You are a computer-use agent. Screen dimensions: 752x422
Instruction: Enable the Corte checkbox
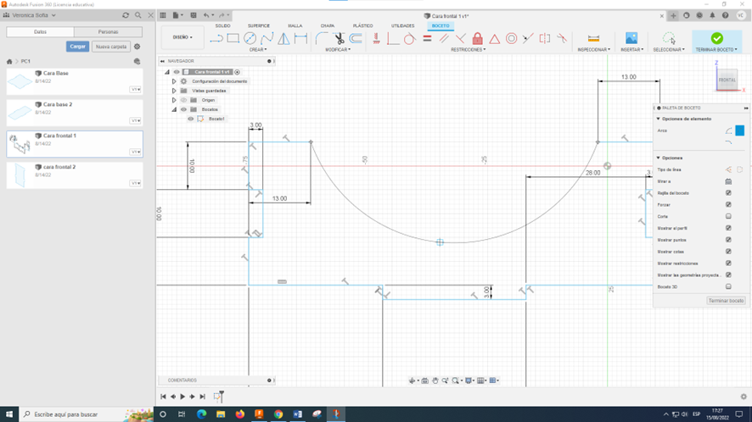[x=728, y=217]
